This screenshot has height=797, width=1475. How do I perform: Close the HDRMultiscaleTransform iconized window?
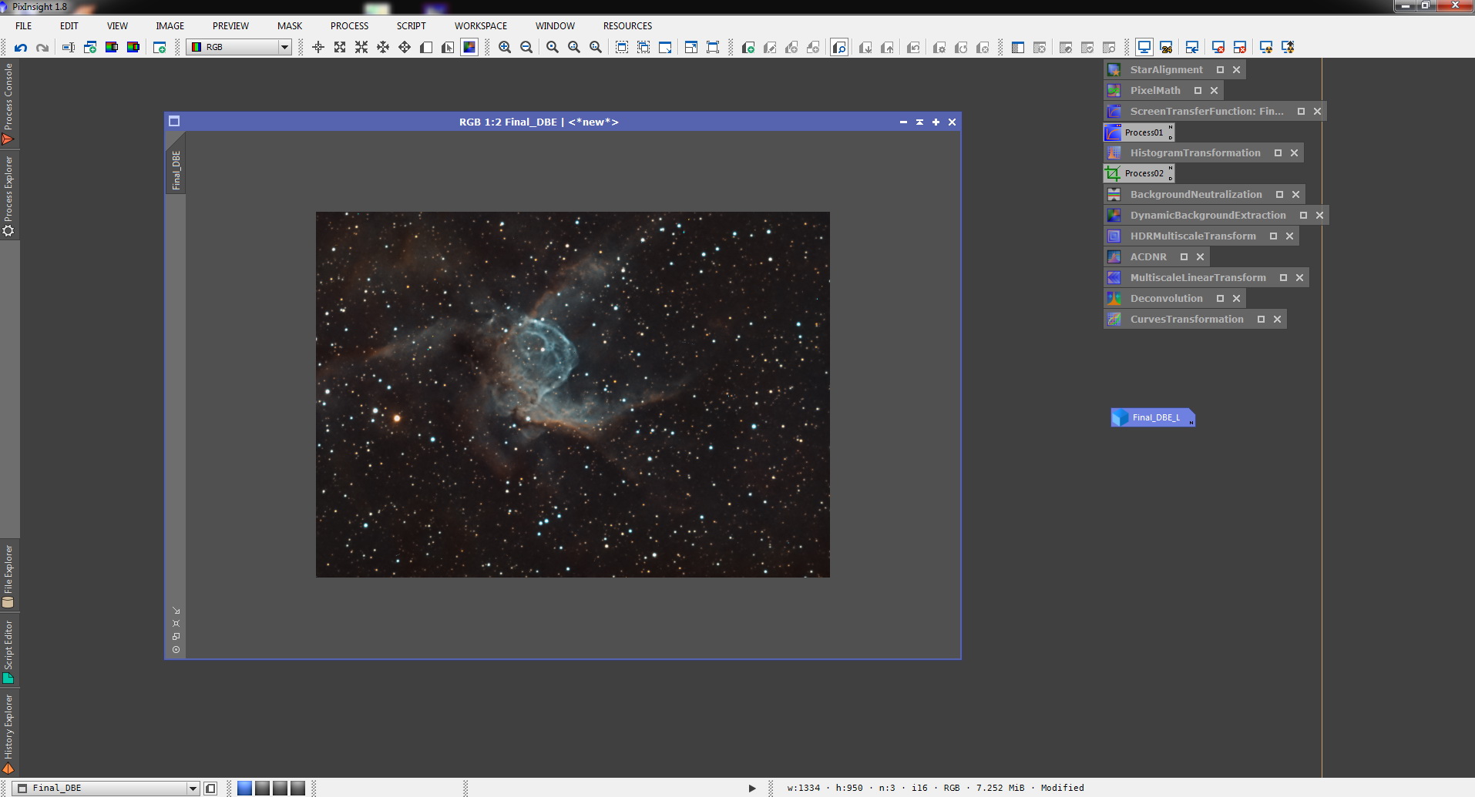pos(1289,236)
